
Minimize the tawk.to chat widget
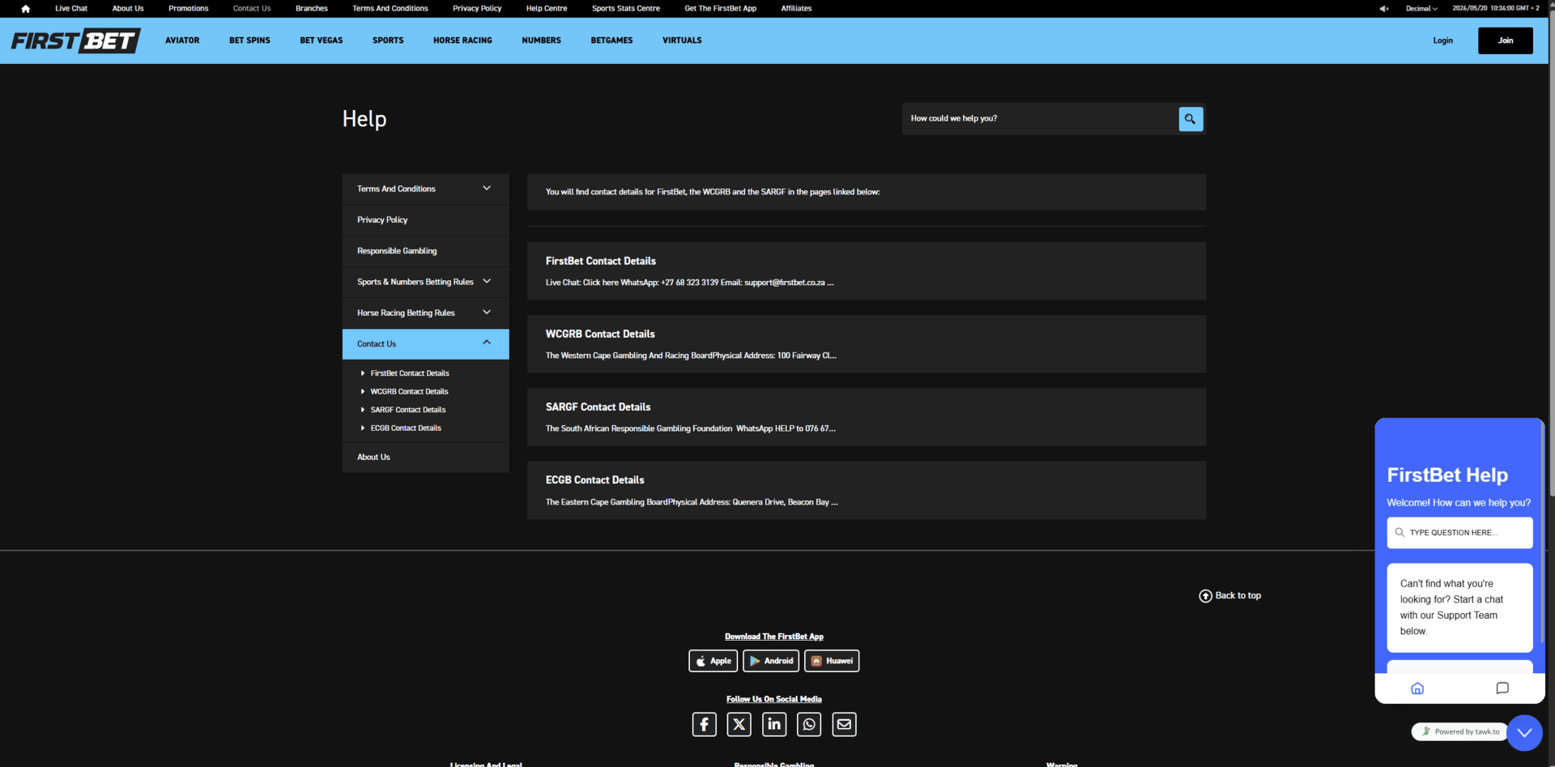pos(1524,733)
